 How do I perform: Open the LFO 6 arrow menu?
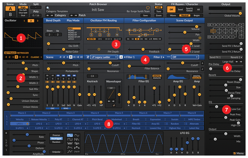(124, 124)
